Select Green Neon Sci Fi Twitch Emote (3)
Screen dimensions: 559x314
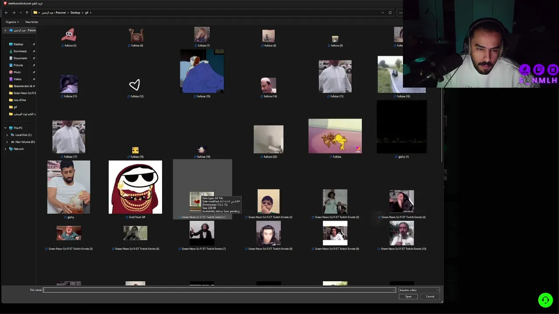335,201
